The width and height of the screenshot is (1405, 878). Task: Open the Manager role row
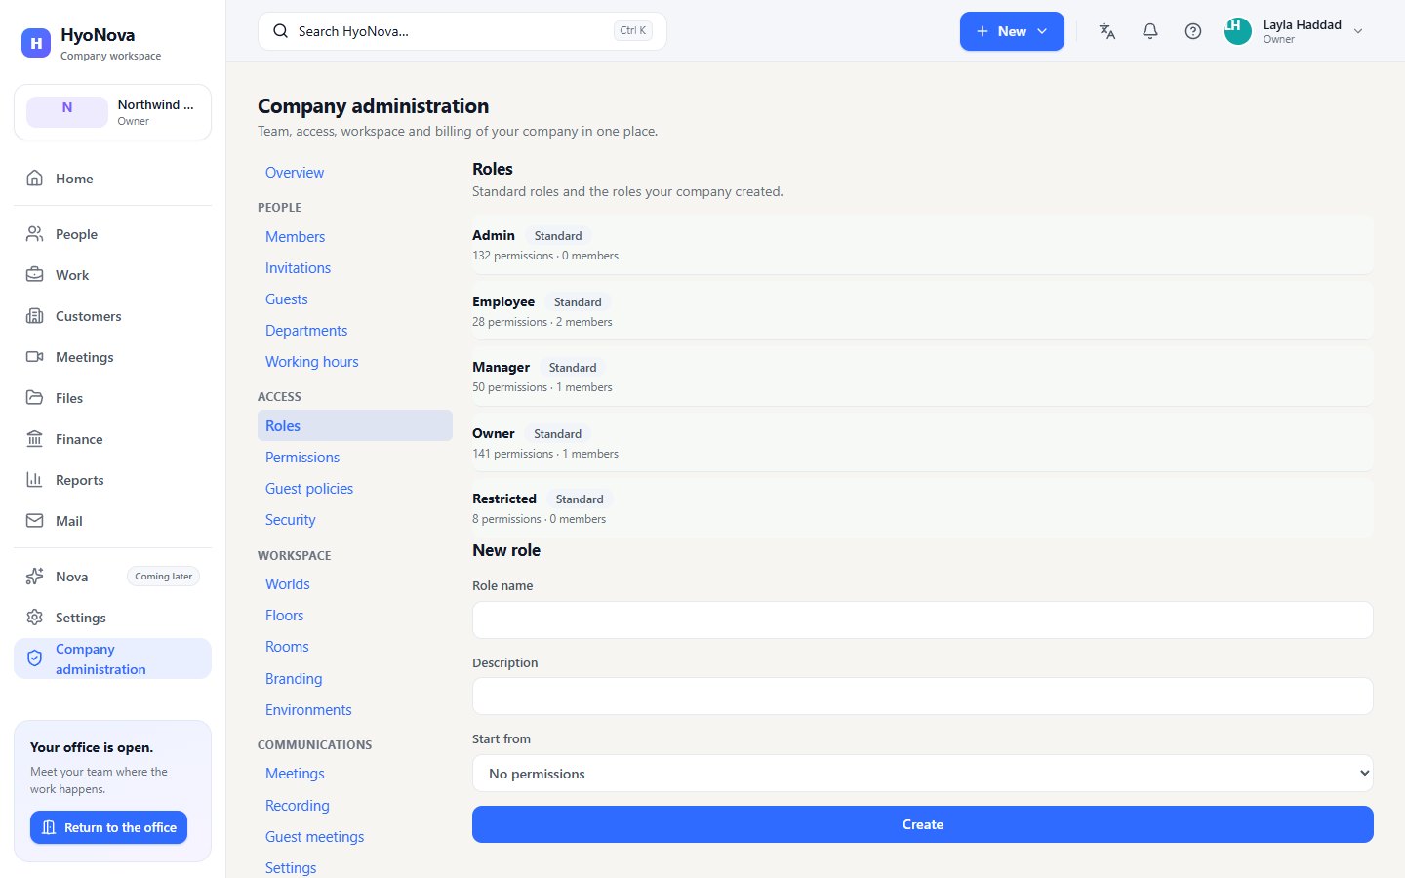pos(923,376)
